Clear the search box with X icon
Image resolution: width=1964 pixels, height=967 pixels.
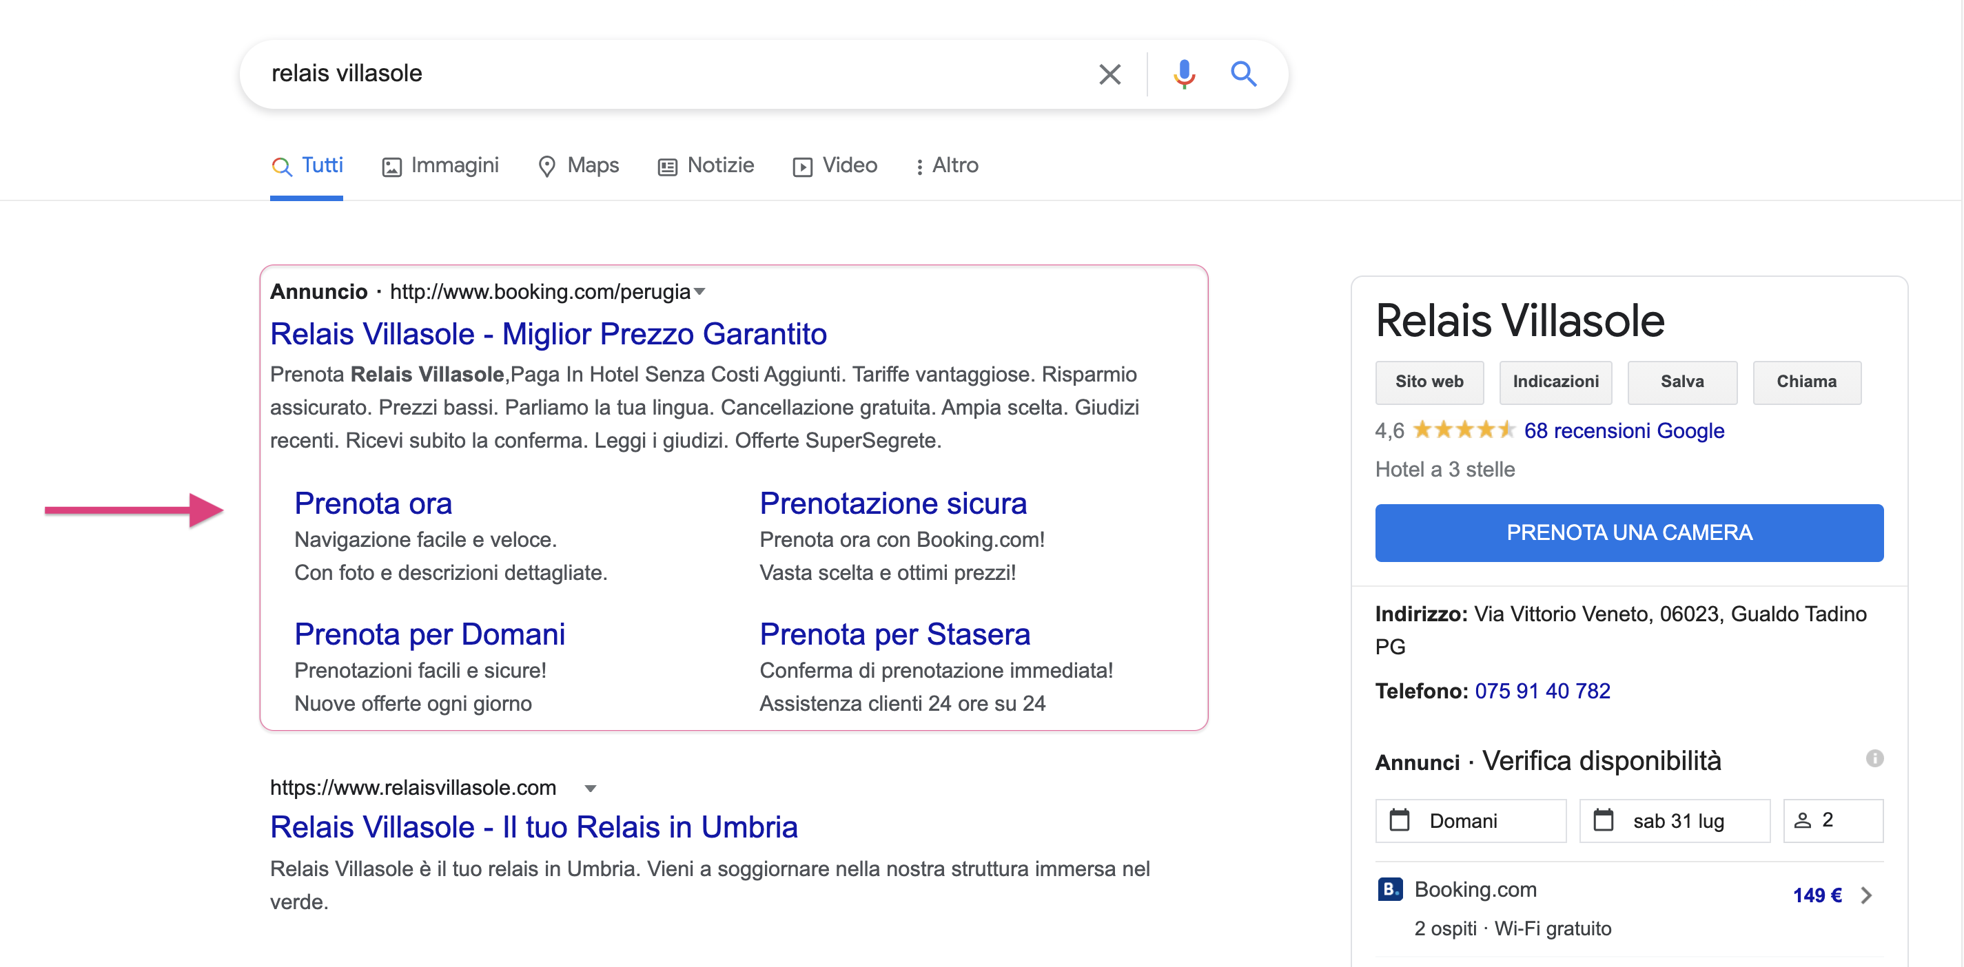pyautogui.click(x=1110, y=74)
